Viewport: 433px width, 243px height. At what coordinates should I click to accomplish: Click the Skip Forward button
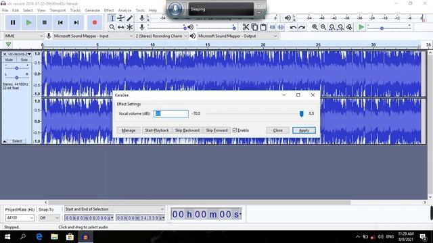216,130
